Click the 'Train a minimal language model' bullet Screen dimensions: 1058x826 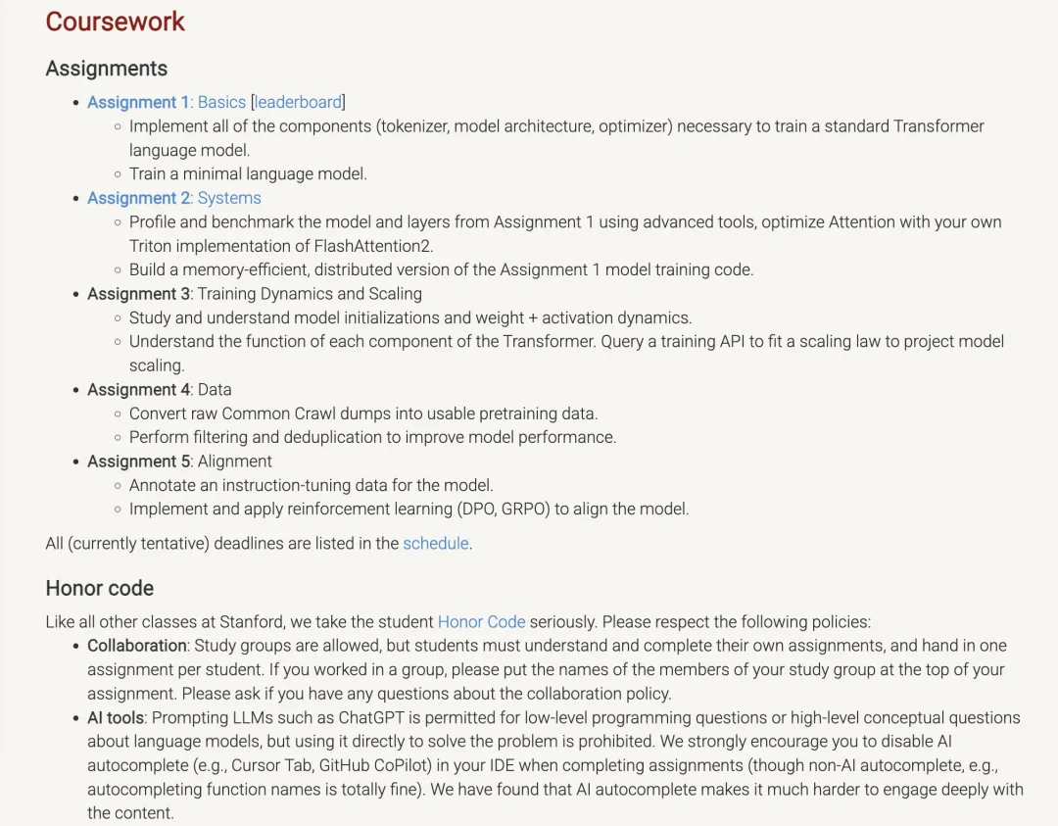248,174
